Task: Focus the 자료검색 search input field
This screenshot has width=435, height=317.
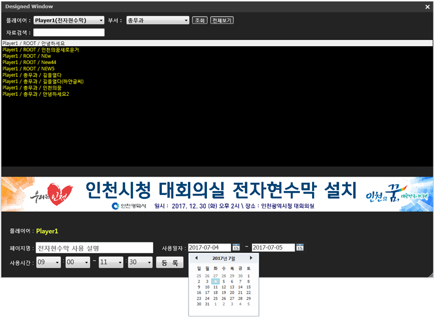Action: point(69,32)
